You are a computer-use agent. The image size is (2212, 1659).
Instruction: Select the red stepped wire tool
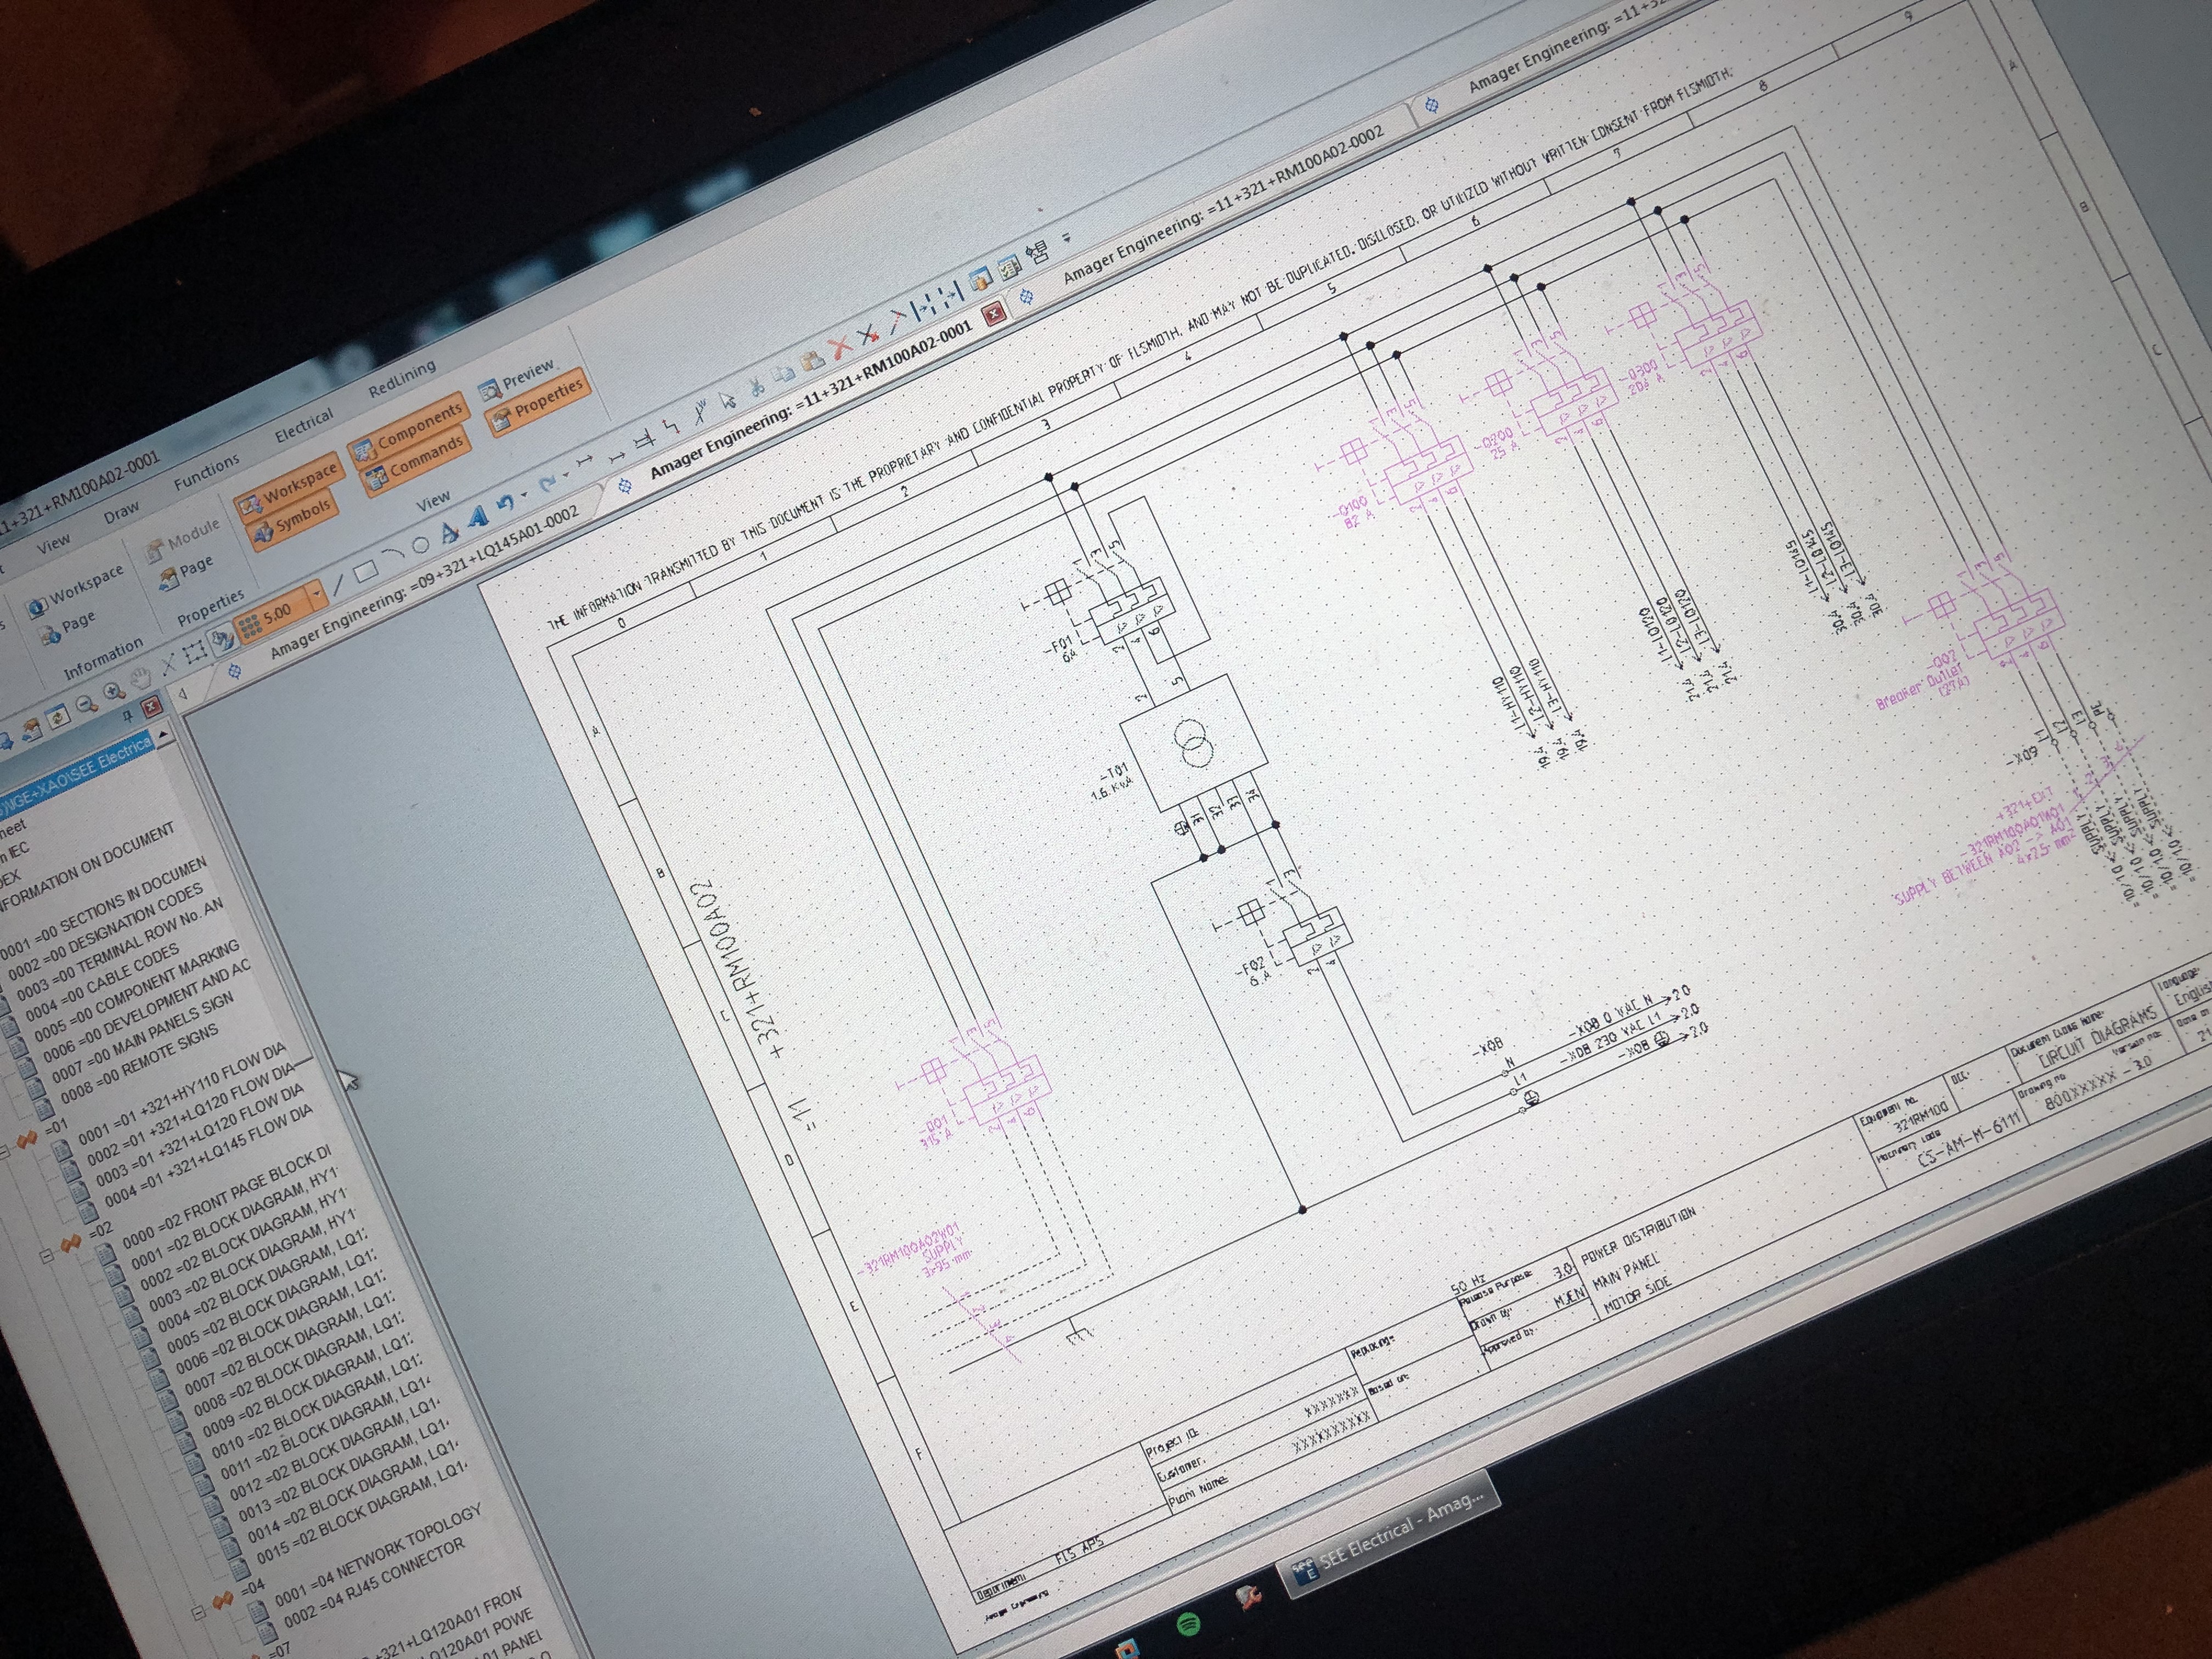click(671, 426)
